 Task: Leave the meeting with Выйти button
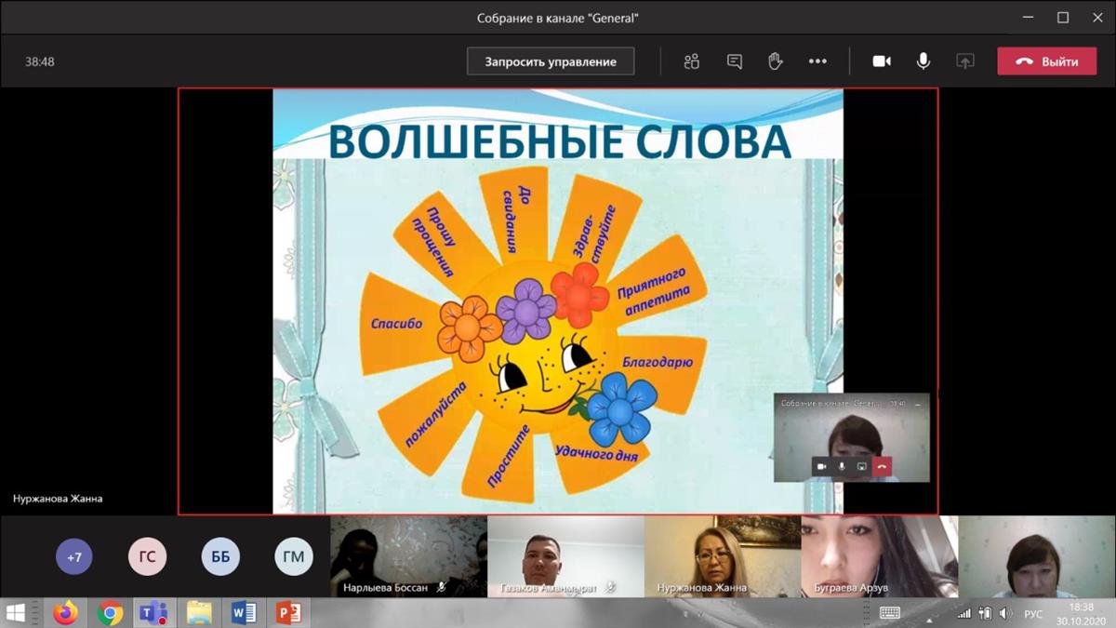pos(1047,61)
